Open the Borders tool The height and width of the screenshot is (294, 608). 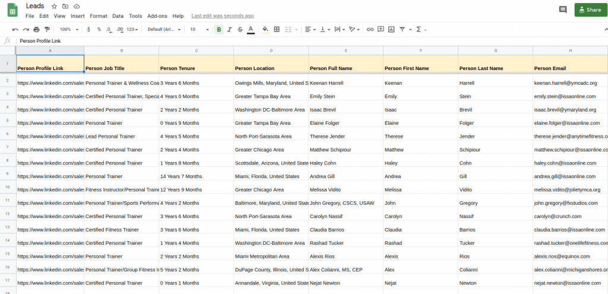[277, 30]
